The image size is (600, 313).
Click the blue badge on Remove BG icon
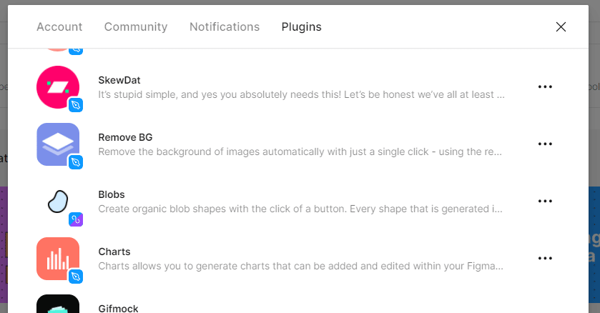(x=76, y=162)
